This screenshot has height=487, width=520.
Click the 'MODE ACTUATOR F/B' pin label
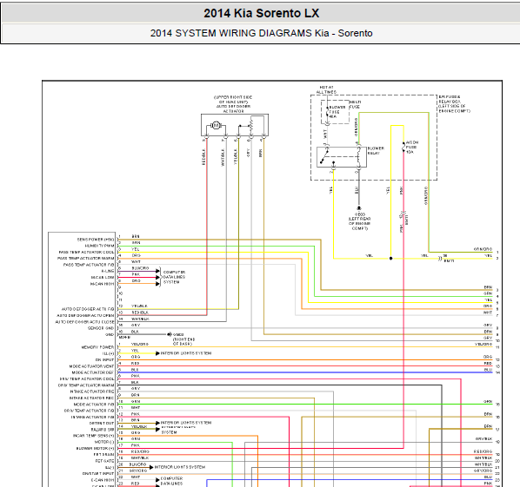94,405
